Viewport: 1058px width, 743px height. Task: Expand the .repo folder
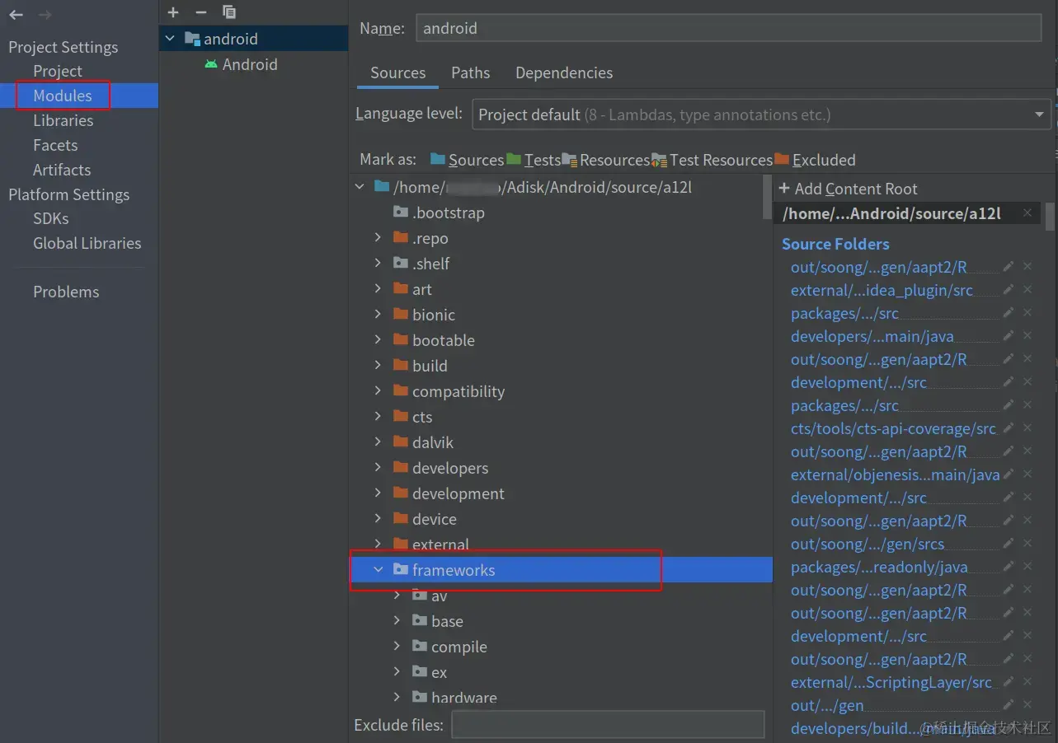378,238
